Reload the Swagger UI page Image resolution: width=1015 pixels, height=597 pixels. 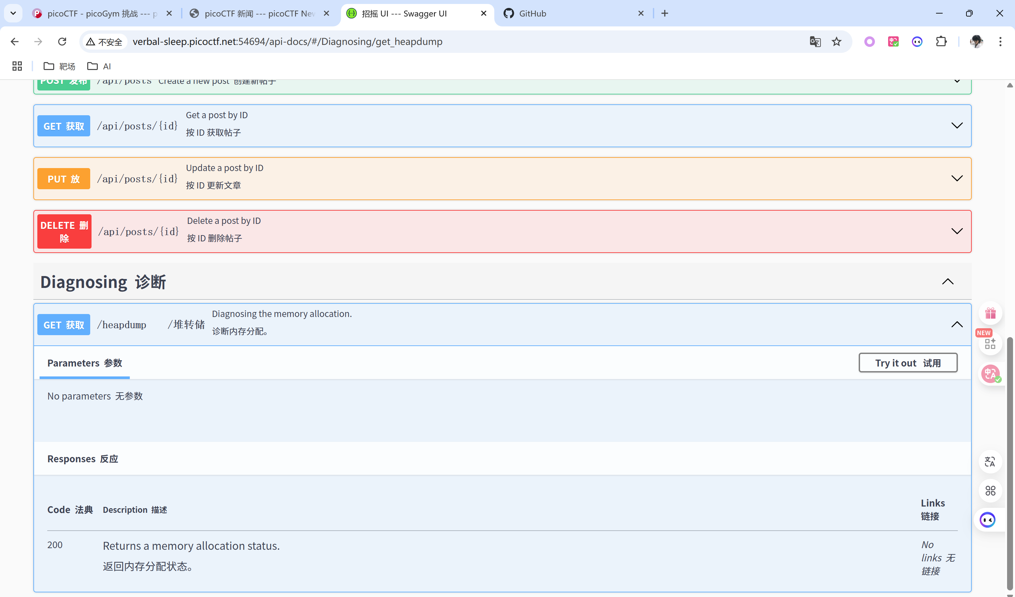click(x=62, y=42)
